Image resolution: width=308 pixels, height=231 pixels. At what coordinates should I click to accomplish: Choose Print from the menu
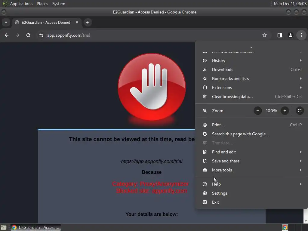[x=252, y=125]
